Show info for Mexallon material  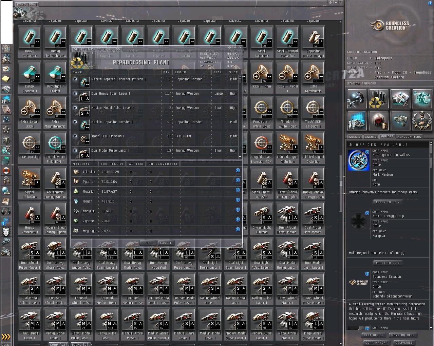click(238, 190)
